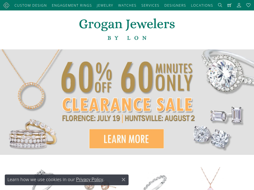Select the pink pendant necklace thumbnail

211,179
